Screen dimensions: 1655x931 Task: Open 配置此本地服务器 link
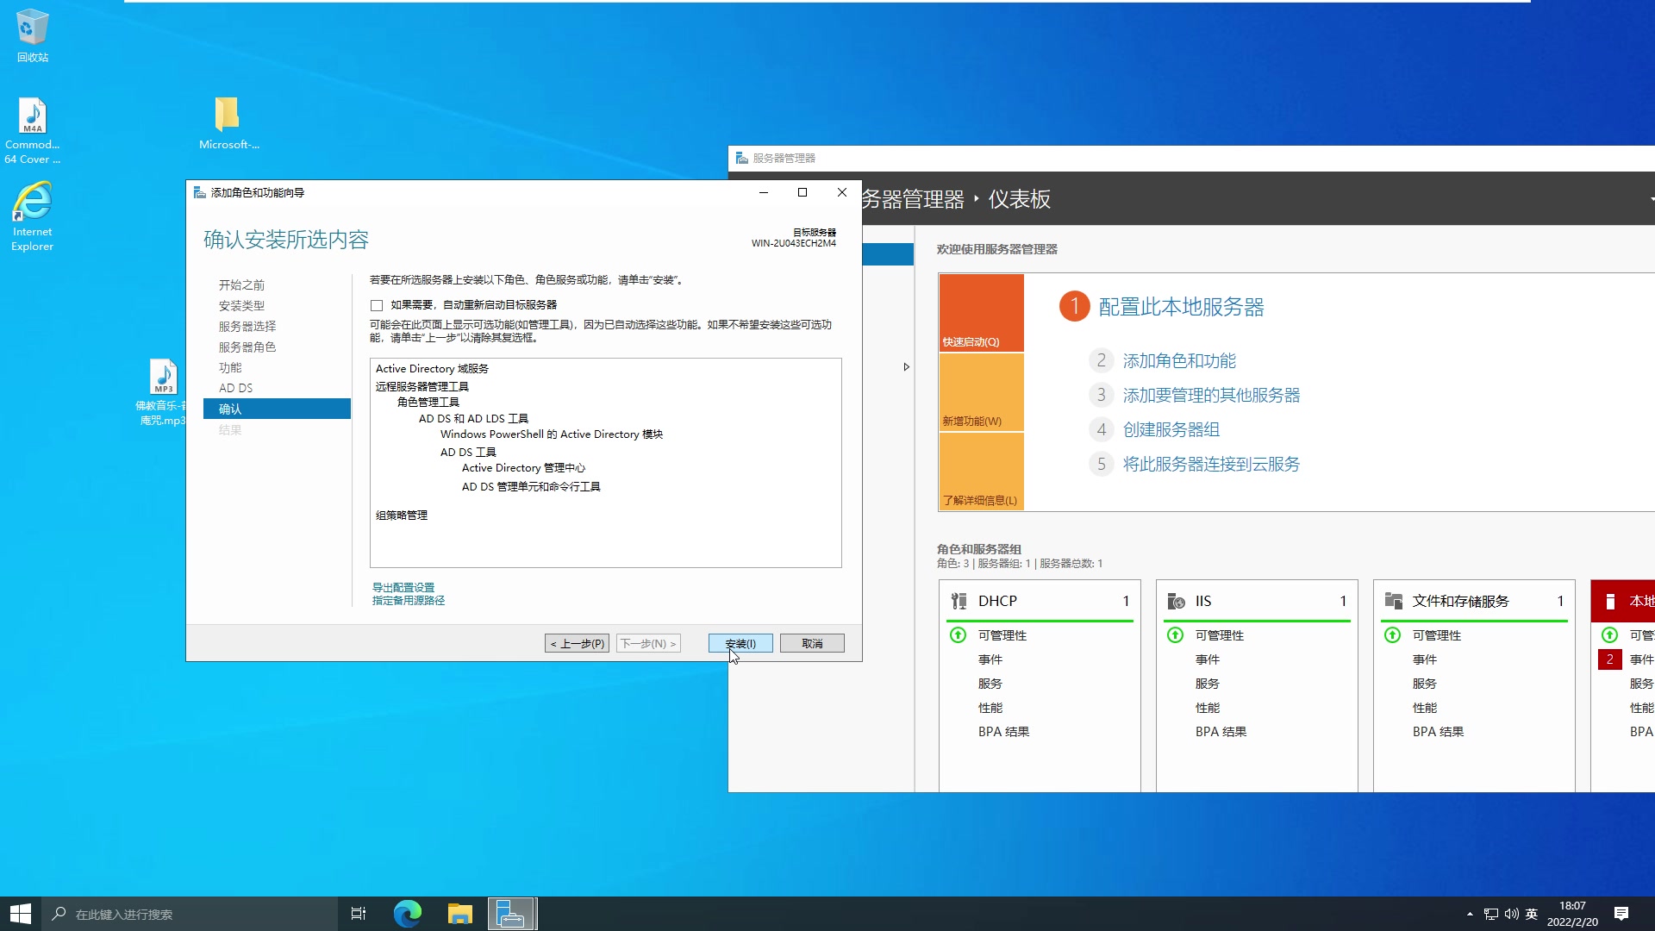tap(1181, 307)
